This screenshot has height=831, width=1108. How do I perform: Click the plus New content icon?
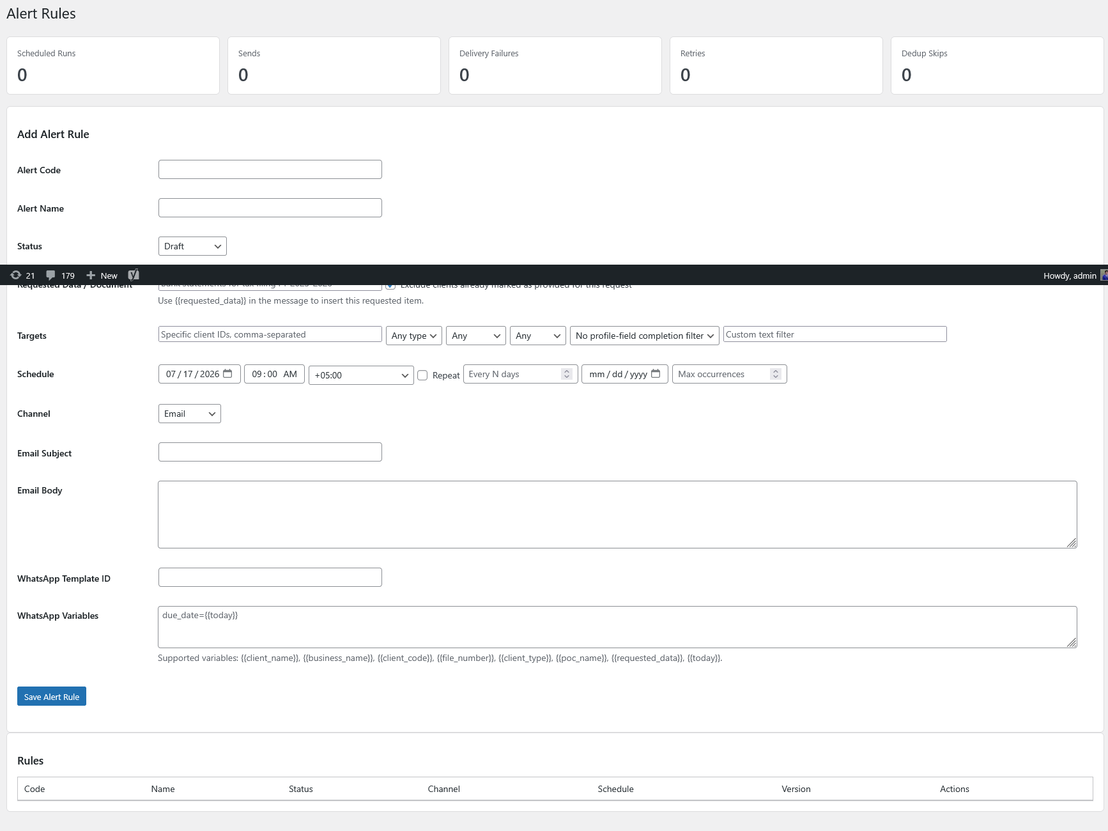[91, 276]
